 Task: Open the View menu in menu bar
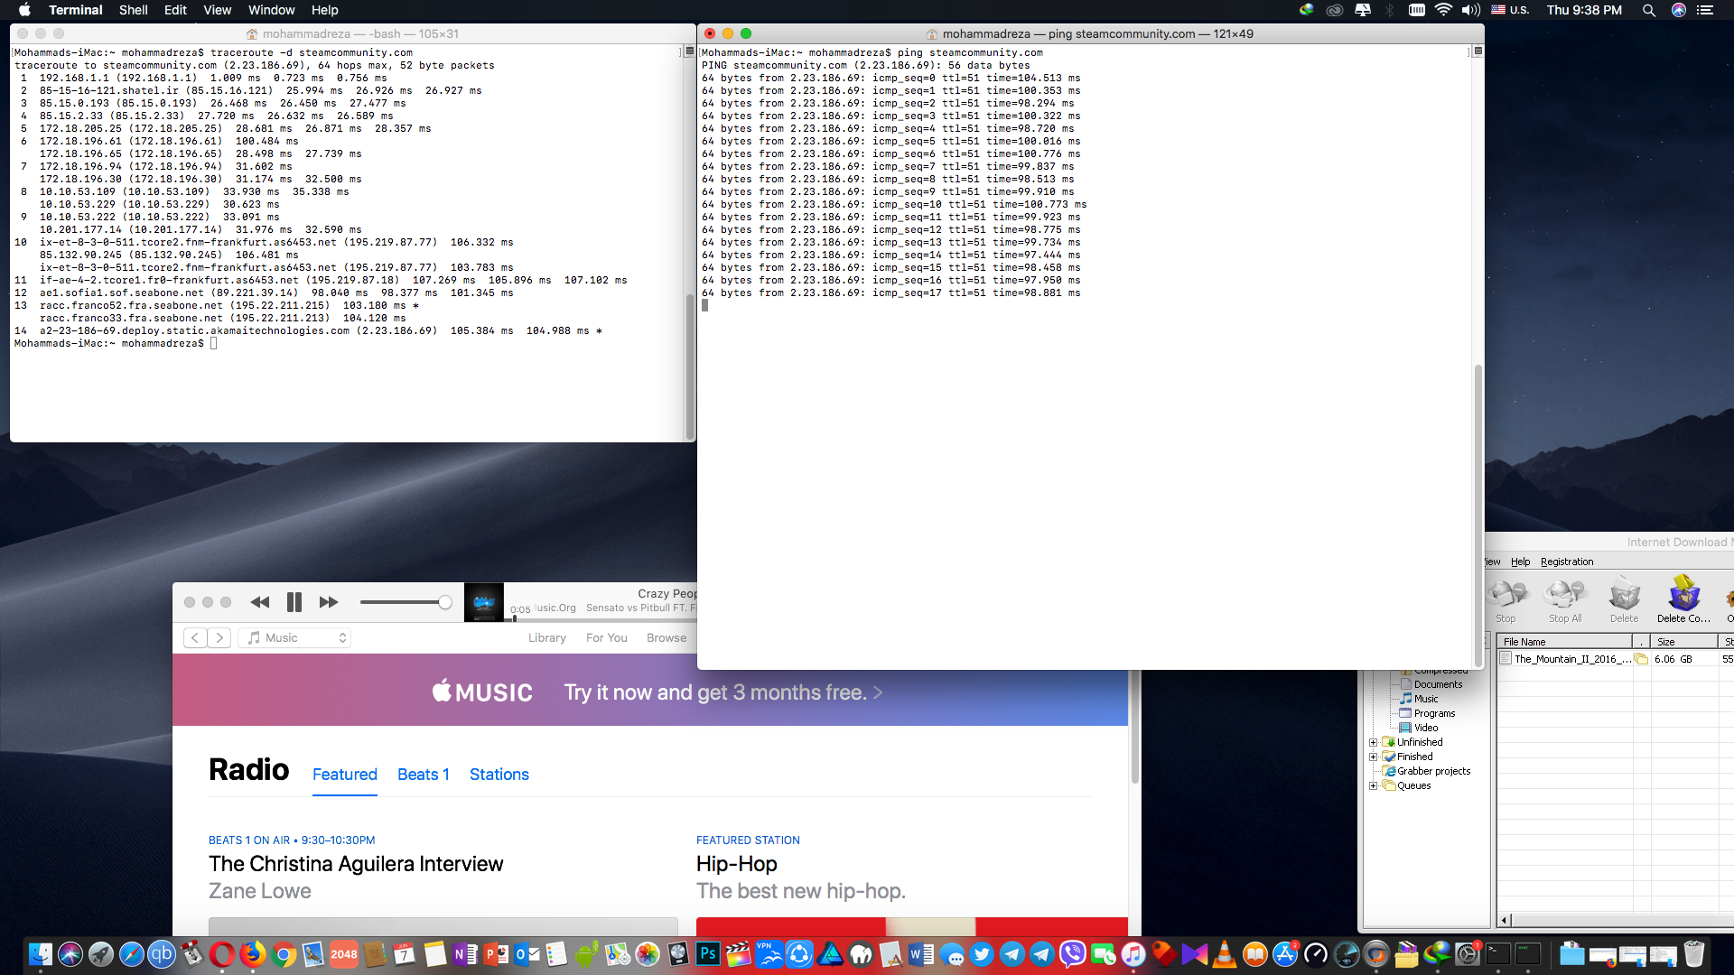point(217,10)
